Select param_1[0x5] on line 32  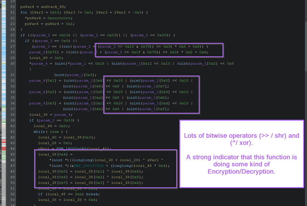tap(156, 81)
